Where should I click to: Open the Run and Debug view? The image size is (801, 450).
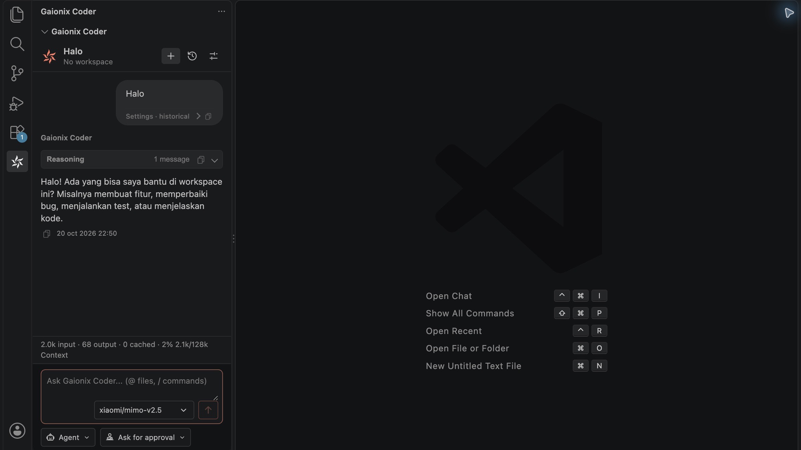[16, 103]
